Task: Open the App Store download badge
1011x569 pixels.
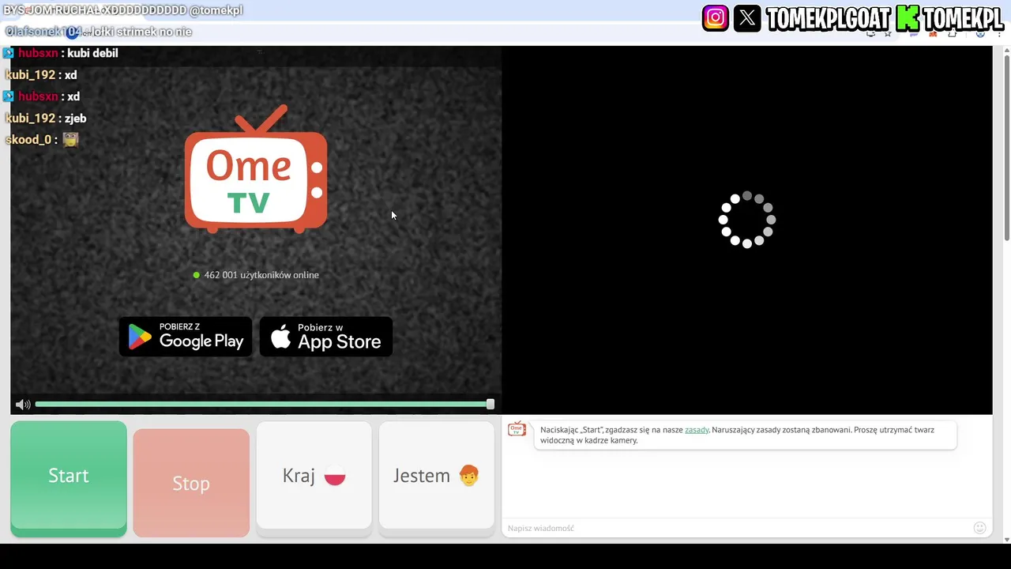Action: [326, 337]
